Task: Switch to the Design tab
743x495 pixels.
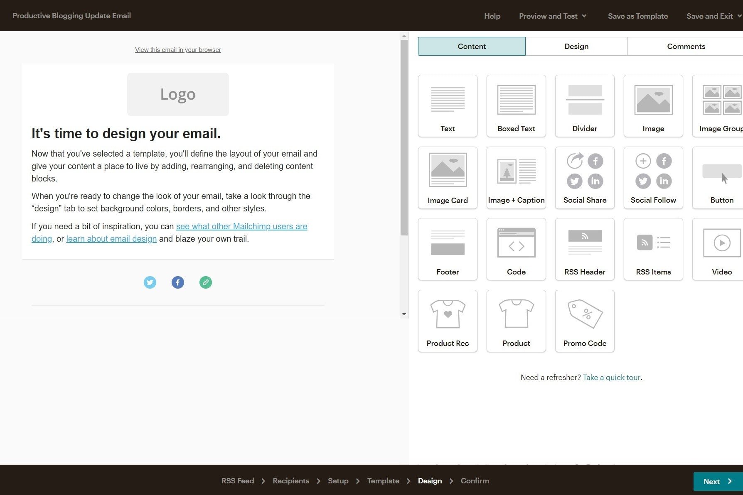Action: pyautogui.click(x=576, y=46)
